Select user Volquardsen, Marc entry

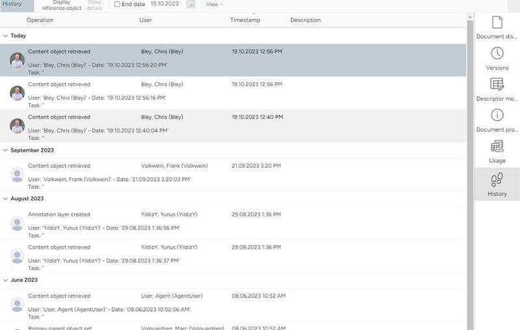(x=183, y=328)
